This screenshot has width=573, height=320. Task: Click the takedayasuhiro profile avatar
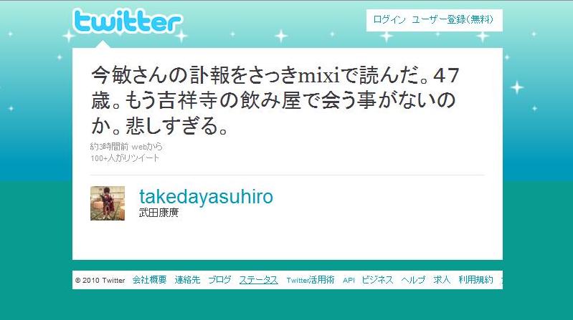tap(108, 203)
